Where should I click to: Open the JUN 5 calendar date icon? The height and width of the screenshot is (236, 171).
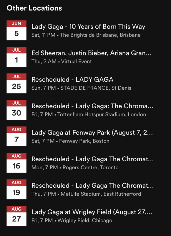(16, 30)
